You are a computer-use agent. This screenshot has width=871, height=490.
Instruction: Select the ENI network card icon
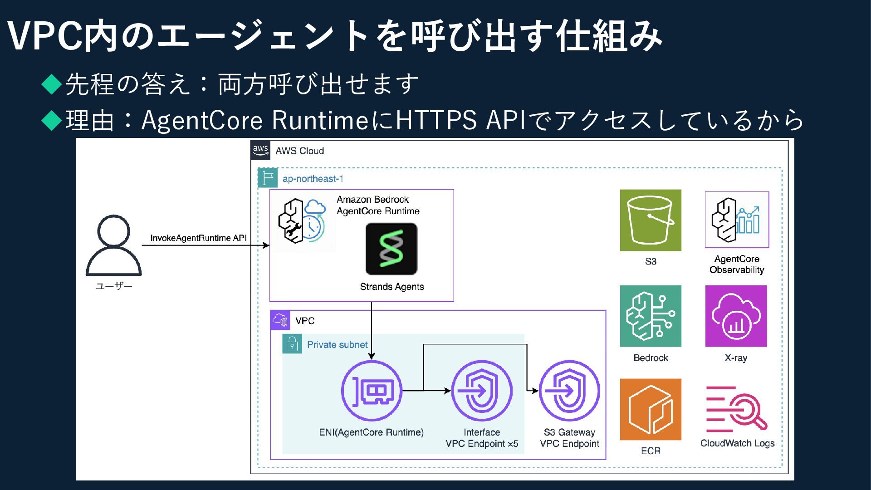(x=371, y=391)
